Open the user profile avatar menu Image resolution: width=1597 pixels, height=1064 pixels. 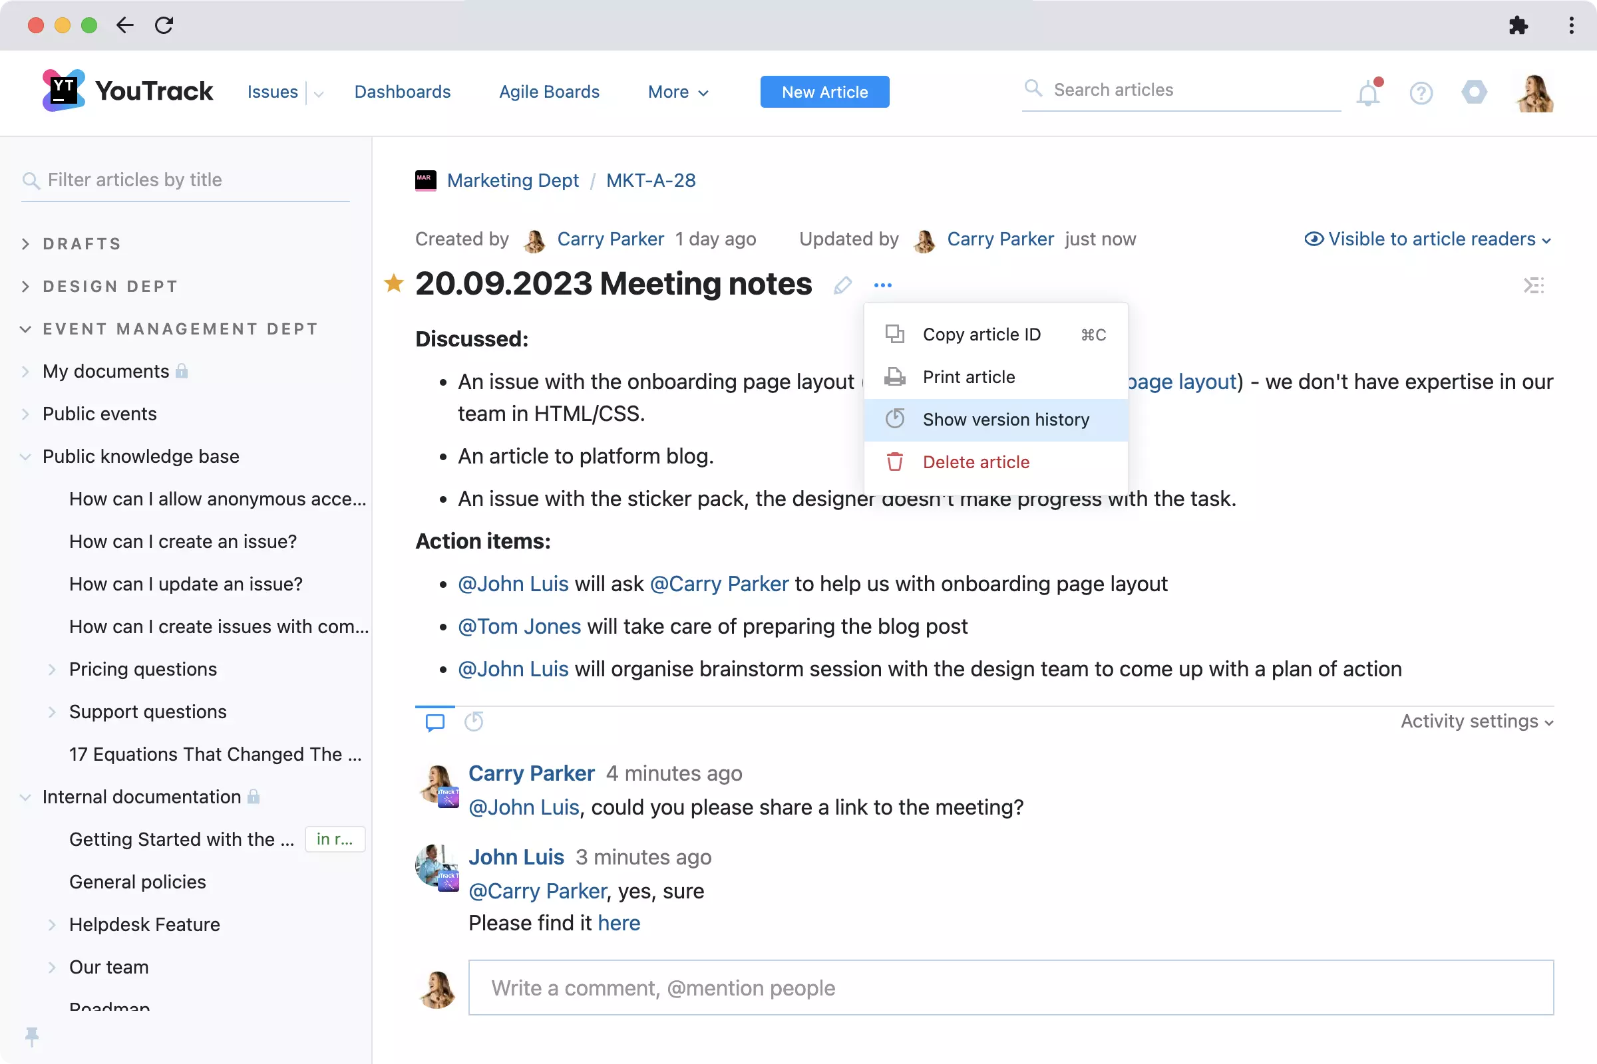pos(1535,92)
